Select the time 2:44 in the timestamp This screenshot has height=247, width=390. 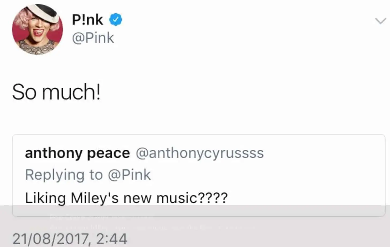click(x=111, y=239)
